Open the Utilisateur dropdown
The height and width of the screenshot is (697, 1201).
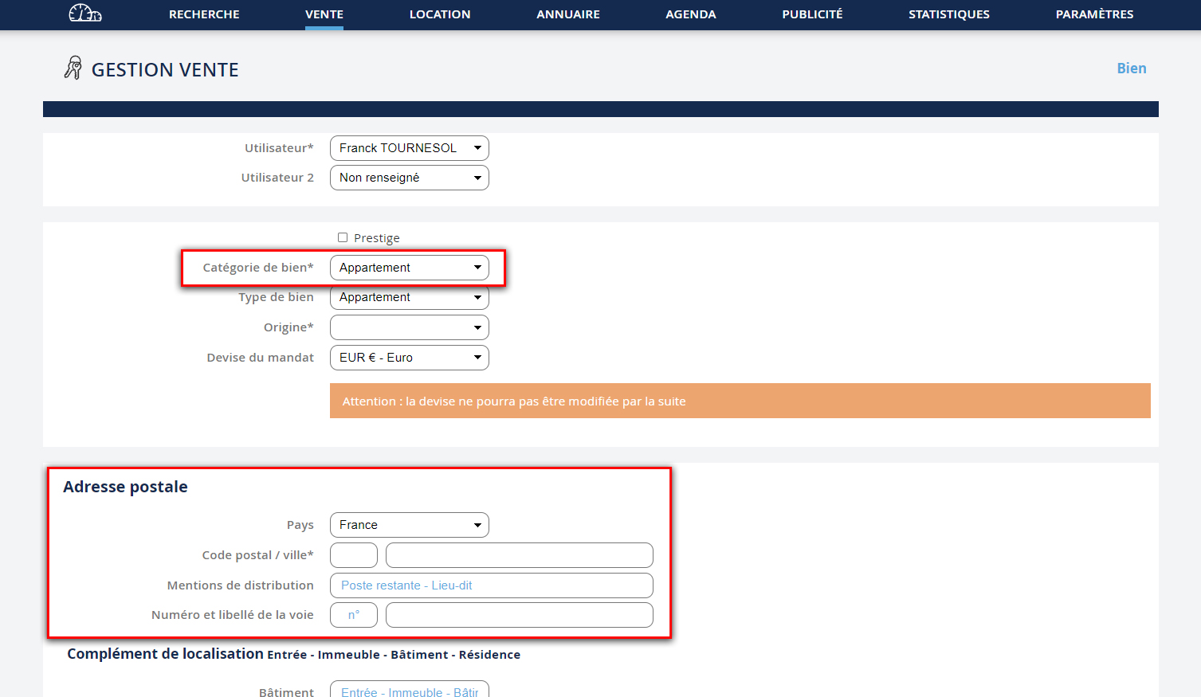tap(409, 148)
